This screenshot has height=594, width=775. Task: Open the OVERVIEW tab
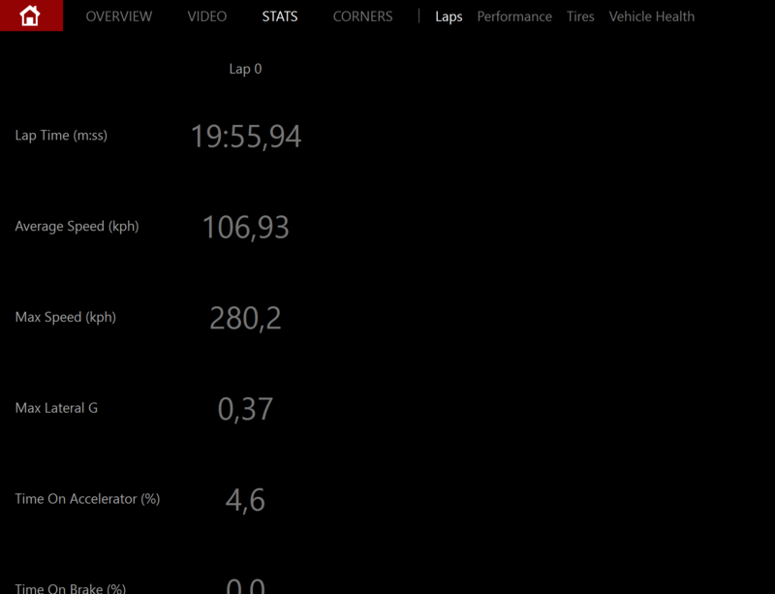(x=118, y=16)
